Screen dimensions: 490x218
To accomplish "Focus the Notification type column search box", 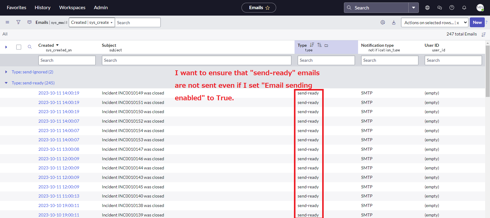I will pyautogui.click(x=390, y=60).
